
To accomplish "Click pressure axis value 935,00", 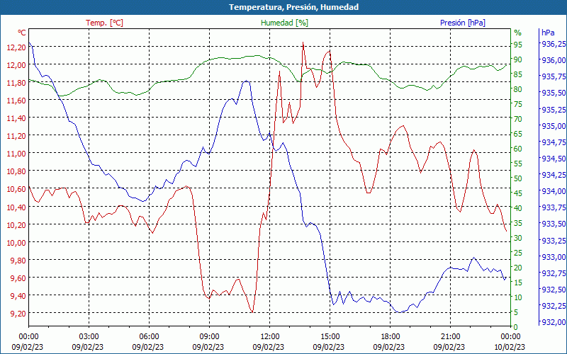I will click(x=554, y=126).
